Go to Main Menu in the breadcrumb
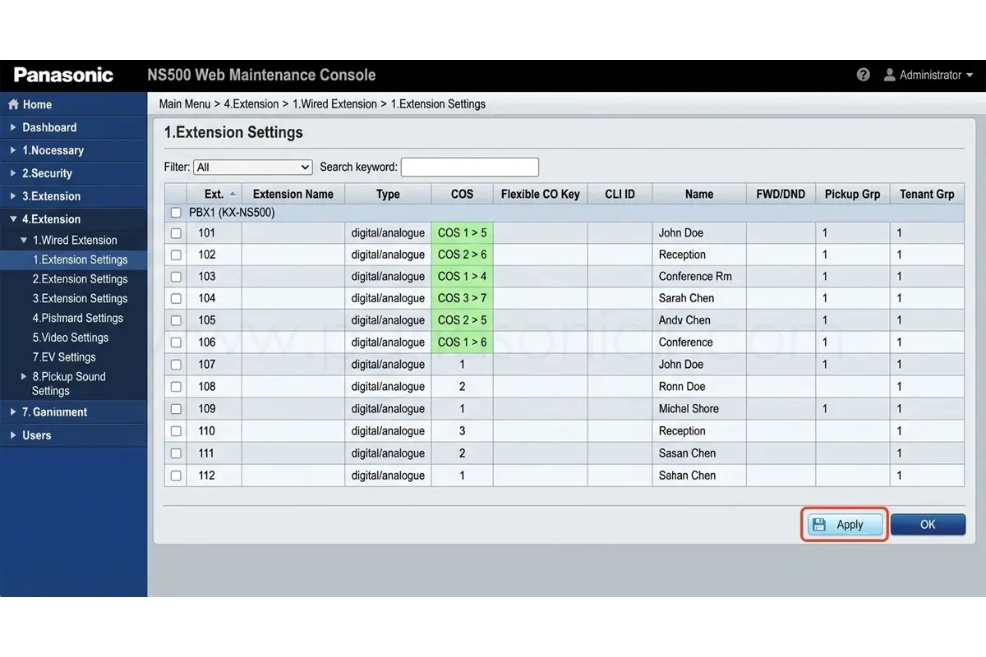The image size is (986, 657). coord(185,104)
